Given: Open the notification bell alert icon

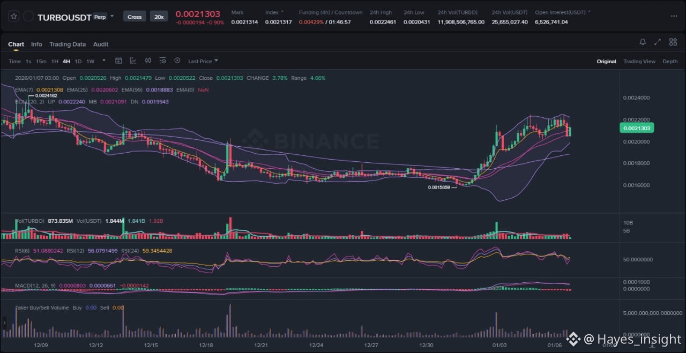Looking at the screenshot, I should [643, 42].
